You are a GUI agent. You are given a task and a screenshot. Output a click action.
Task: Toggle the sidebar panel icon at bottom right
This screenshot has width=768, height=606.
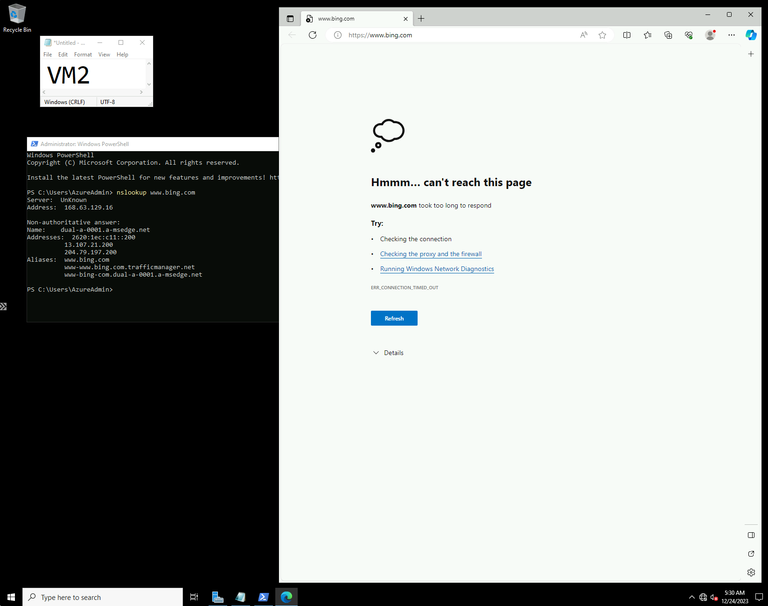pos(751,535)
